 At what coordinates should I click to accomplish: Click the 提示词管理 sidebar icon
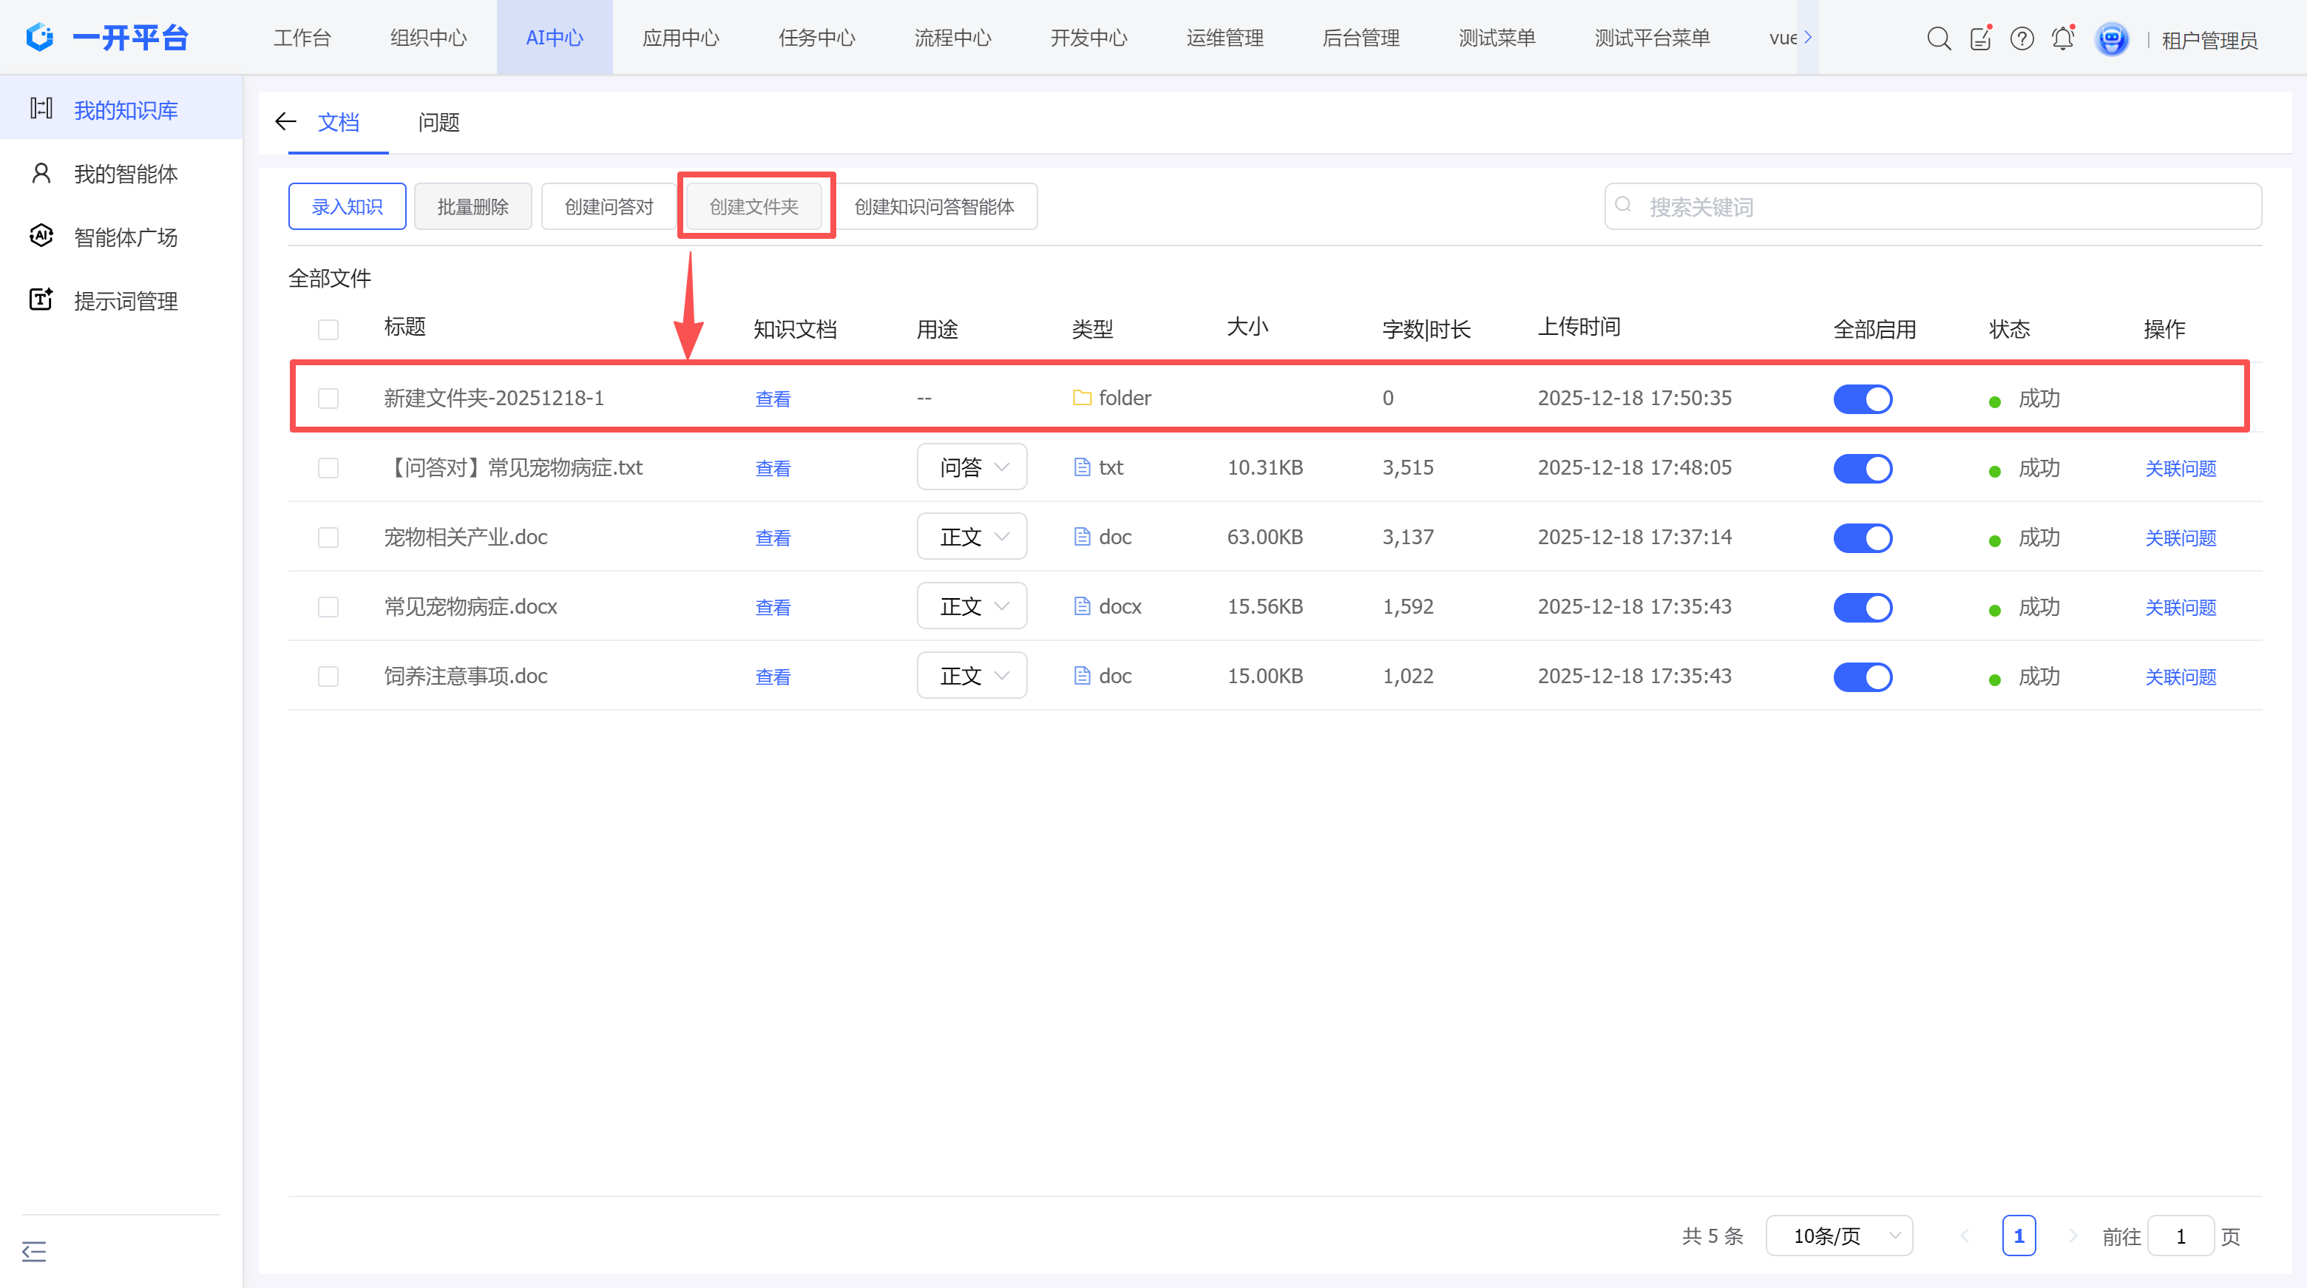[41, 300]
